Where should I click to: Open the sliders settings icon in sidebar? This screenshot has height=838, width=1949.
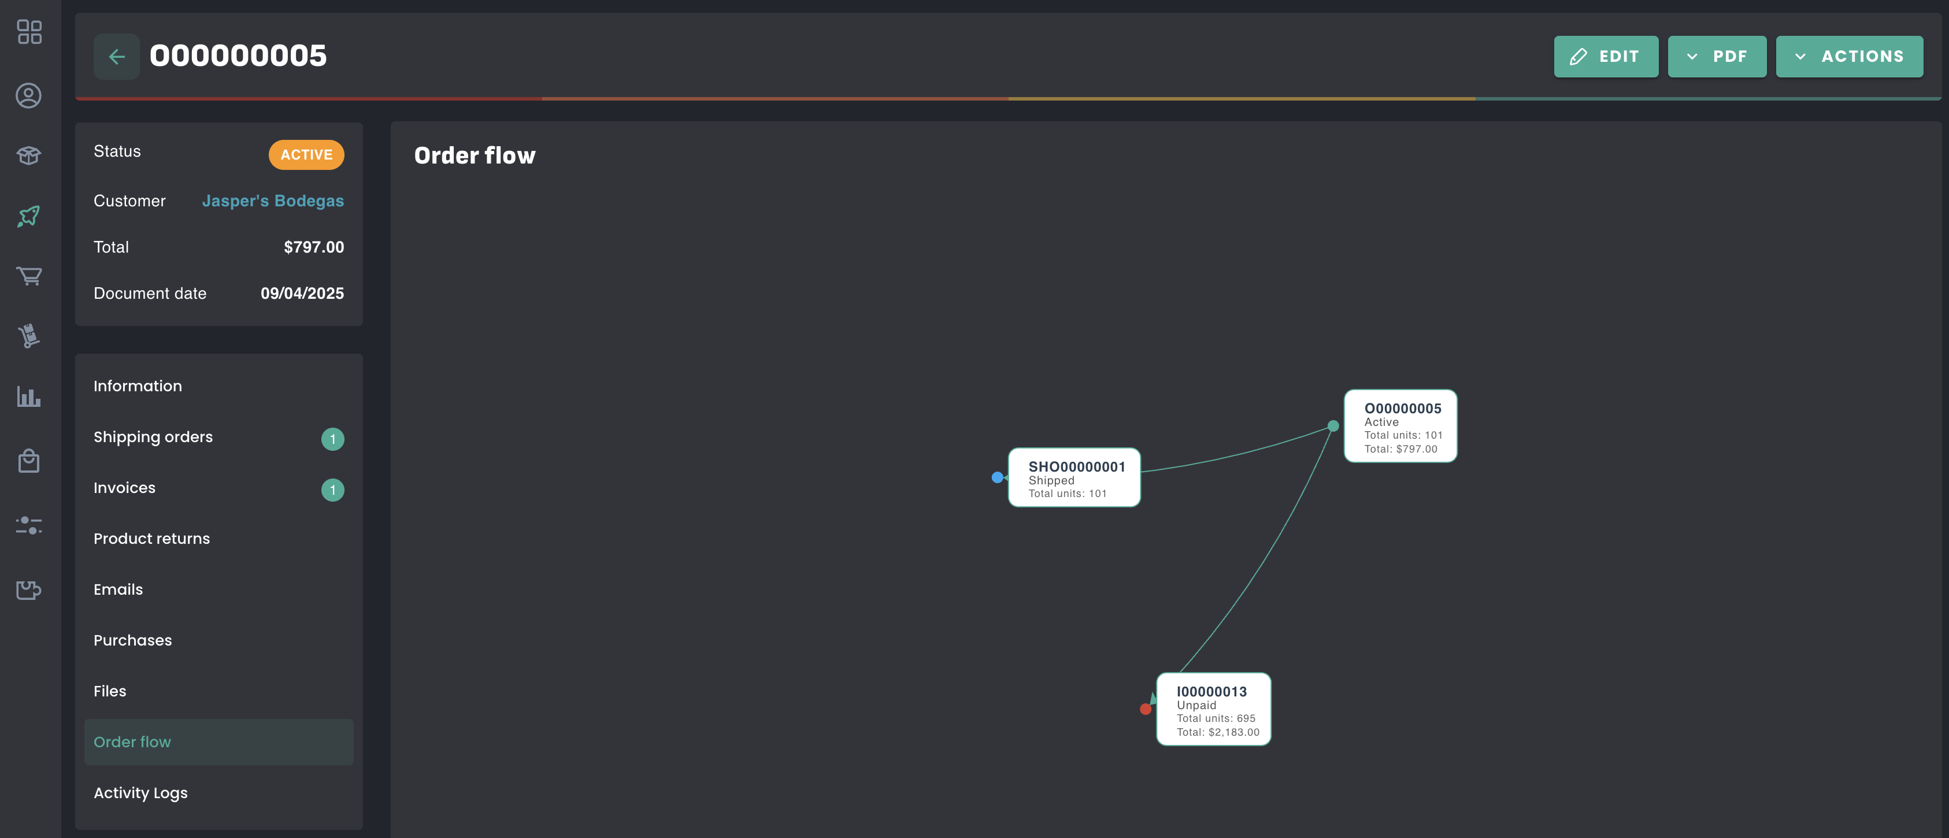[x=29, y=525]
